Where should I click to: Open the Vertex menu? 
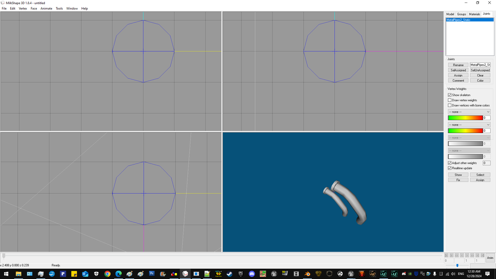click(23, 8)
